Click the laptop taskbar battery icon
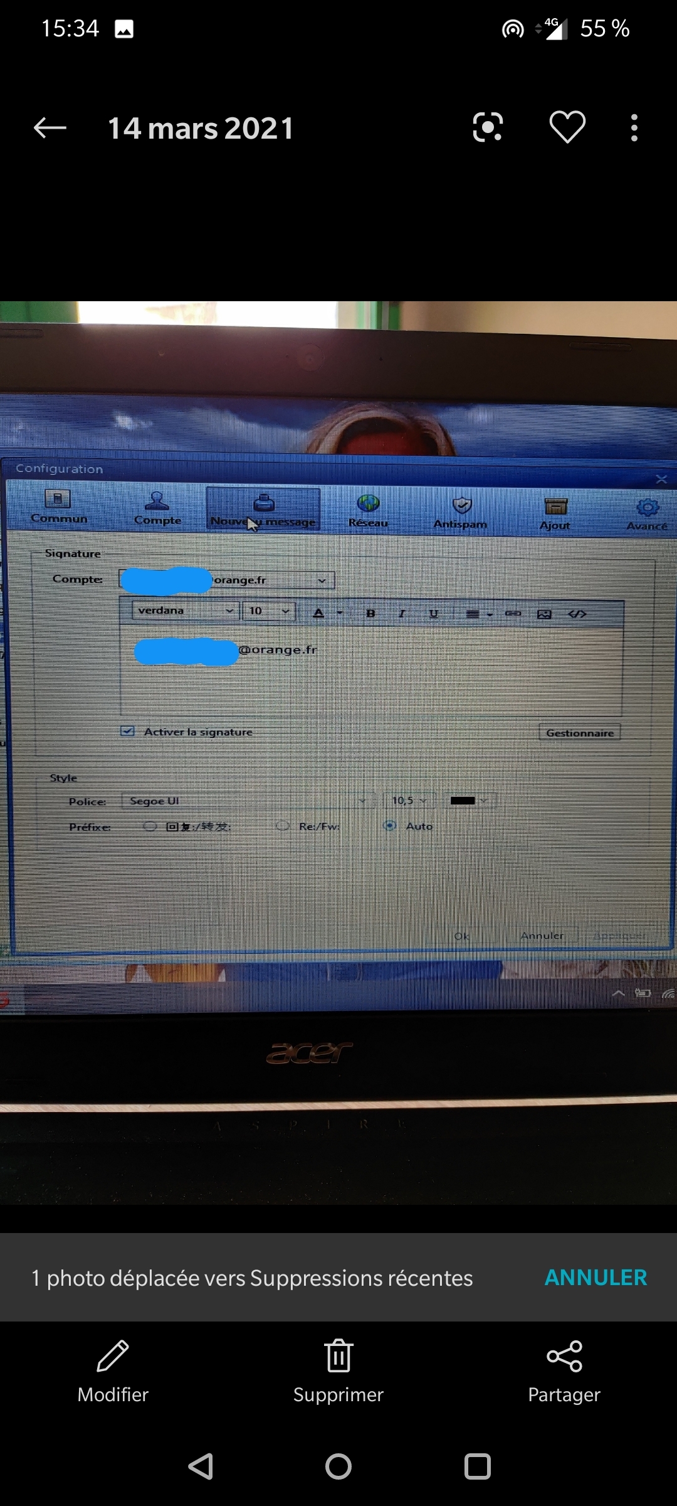677x1506 pixels. pyautogui.click(x=643, y=993)
